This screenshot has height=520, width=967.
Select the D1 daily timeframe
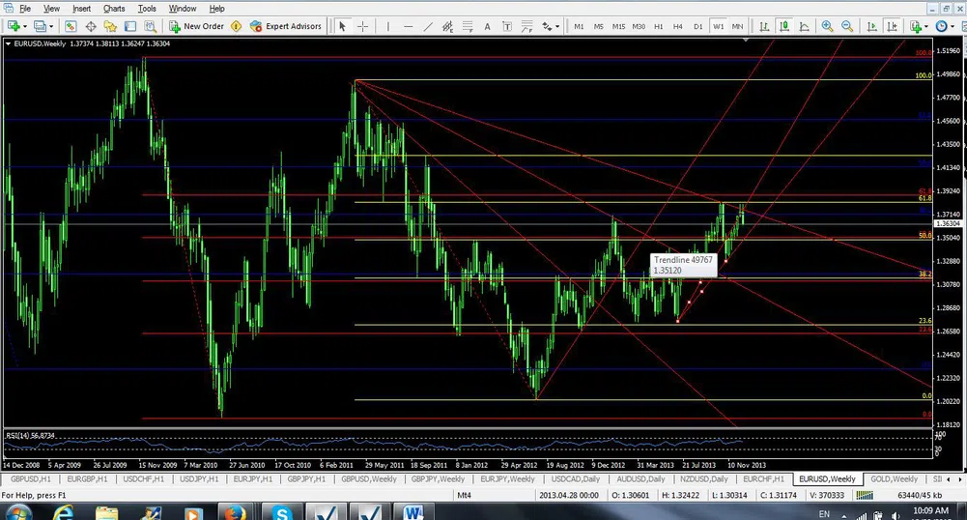[x=697, y=26]
